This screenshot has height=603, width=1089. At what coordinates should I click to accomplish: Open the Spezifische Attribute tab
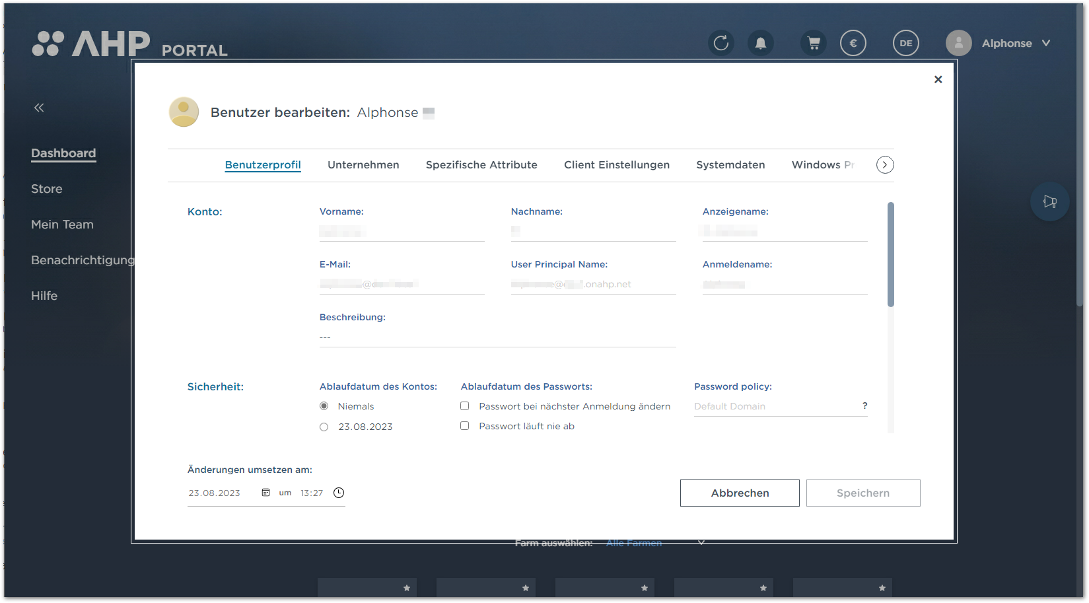pos(481,164)
